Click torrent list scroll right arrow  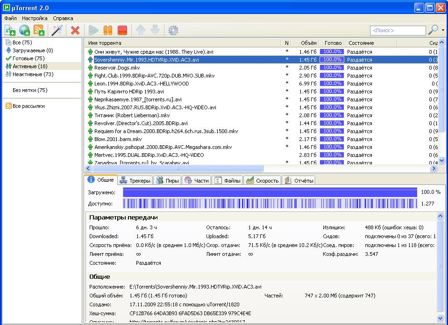pyautogui.click(x=434, y=169)
